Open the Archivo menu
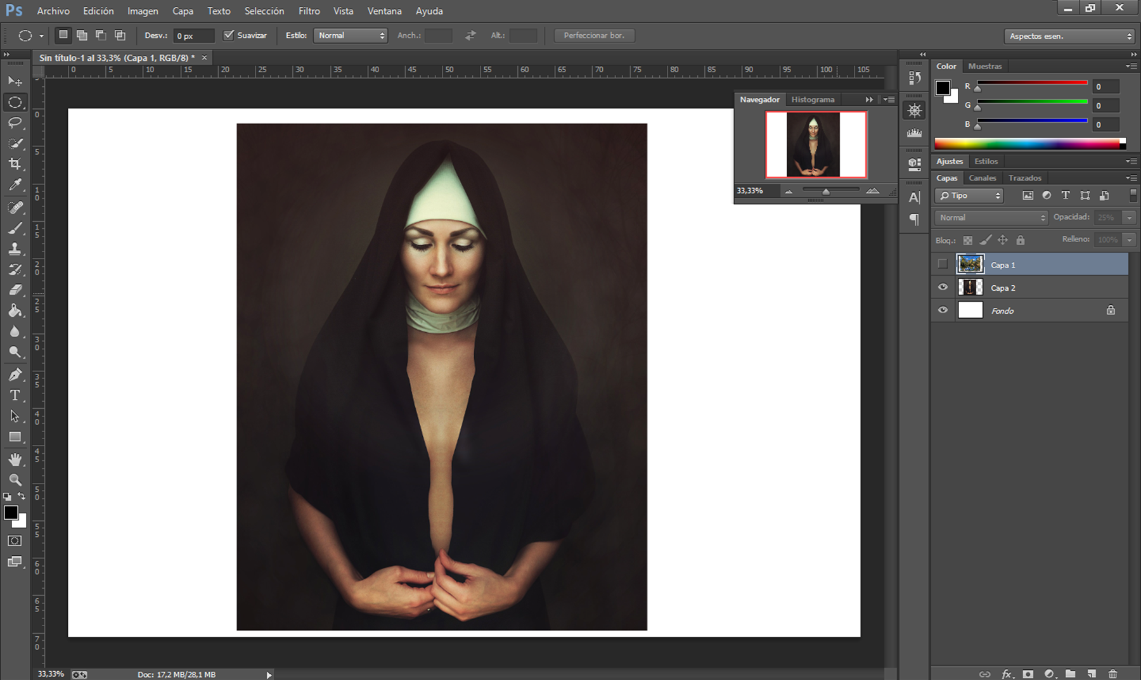This screenshot has height=680, width=1141. (53, 11)
